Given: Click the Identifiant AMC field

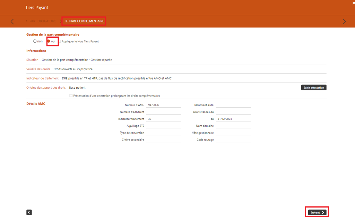Looking at the screenshot, I should 233,105.
